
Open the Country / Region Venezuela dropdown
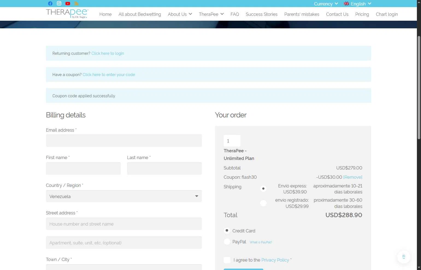[124, 196]
